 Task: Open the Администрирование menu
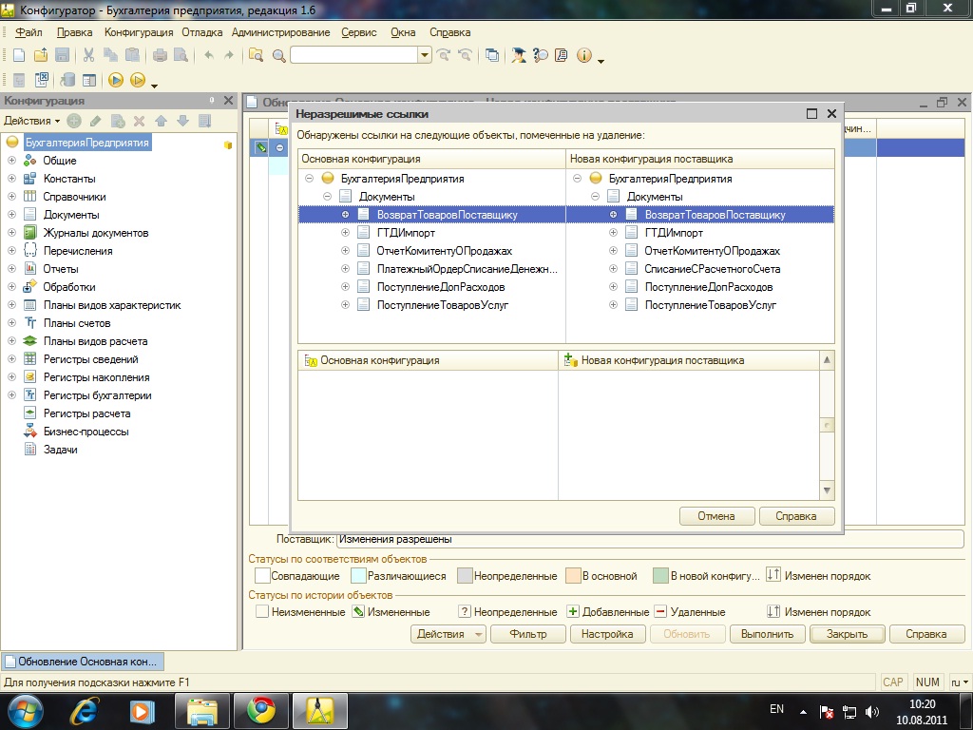(x=280, y=32)
